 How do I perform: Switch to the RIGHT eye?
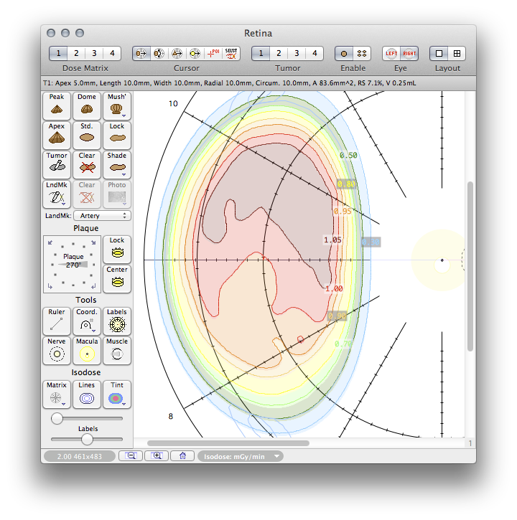click(x=409, y=53)
